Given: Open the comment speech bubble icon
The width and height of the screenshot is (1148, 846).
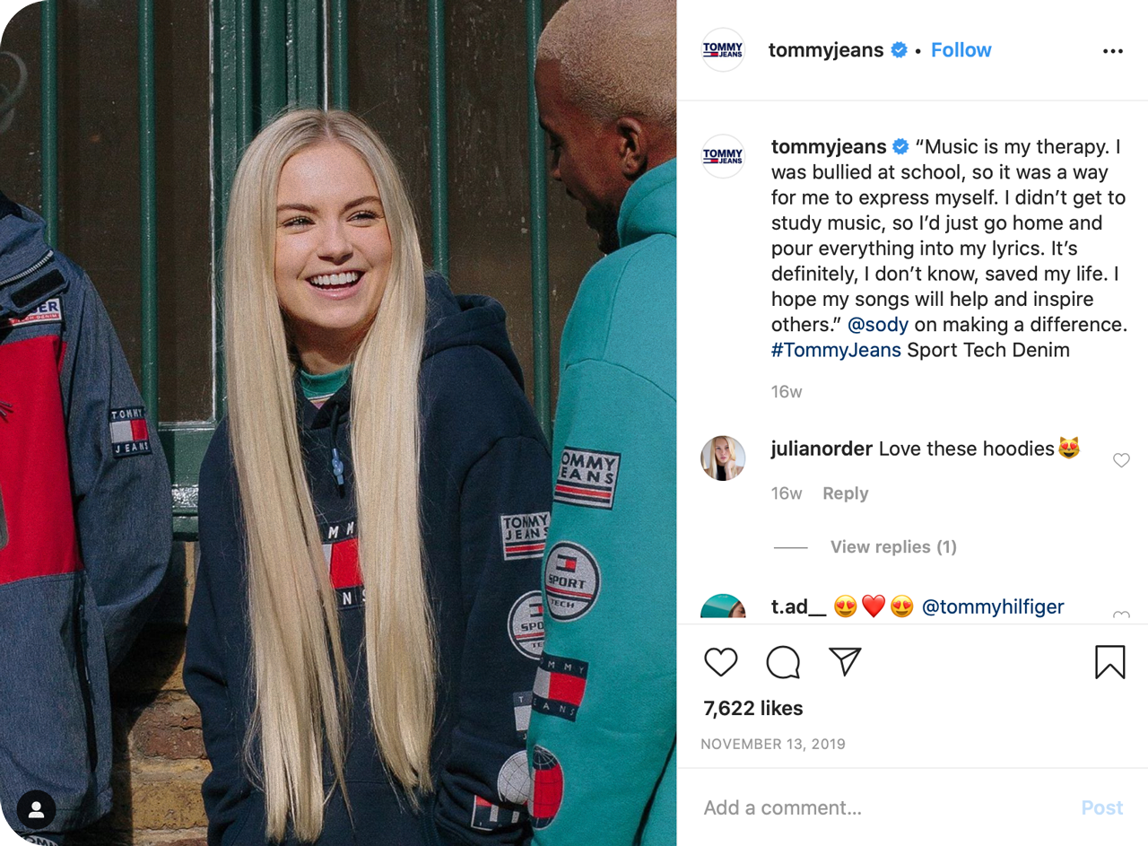Looking at the screenshot, I should point(783,662).
